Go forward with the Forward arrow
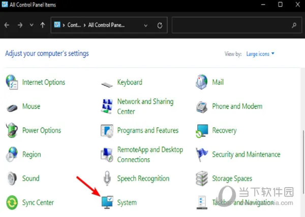Screen dimensions: 305x217 (20, 25)
